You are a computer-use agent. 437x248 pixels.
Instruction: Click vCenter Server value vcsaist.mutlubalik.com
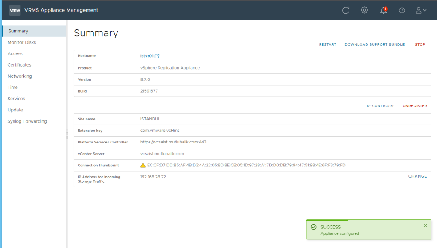pyautogui.click(x=162, y=154)
